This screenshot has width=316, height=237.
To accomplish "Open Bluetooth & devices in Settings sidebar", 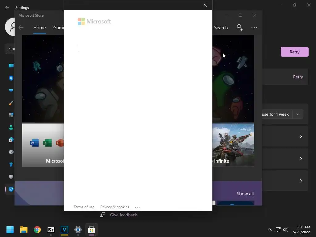I will point(11,78).
